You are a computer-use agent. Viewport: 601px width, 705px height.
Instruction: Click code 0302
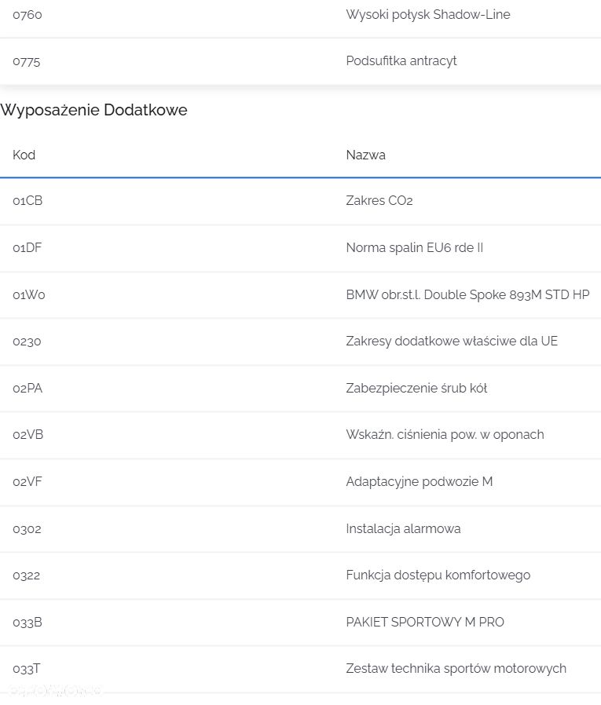pos(27,529)
